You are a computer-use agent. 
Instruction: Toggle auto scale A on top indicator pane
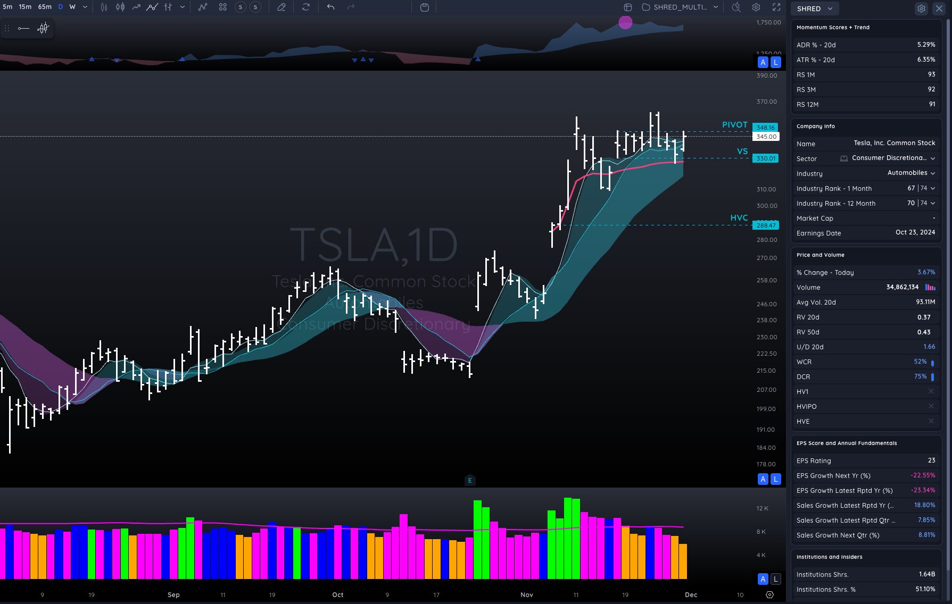click(x=763, y=62)
